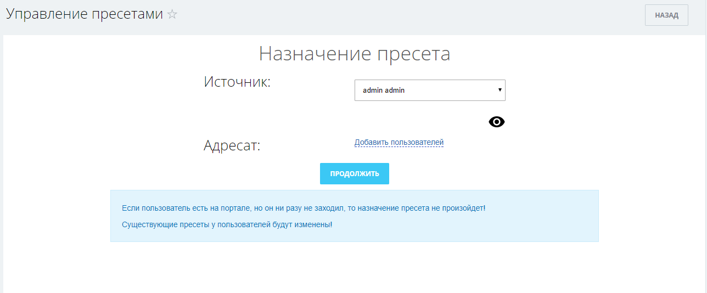Click the Назначение пресета heading
The height and width of the screenshot is (293, 707).
[x=354, y=54]
